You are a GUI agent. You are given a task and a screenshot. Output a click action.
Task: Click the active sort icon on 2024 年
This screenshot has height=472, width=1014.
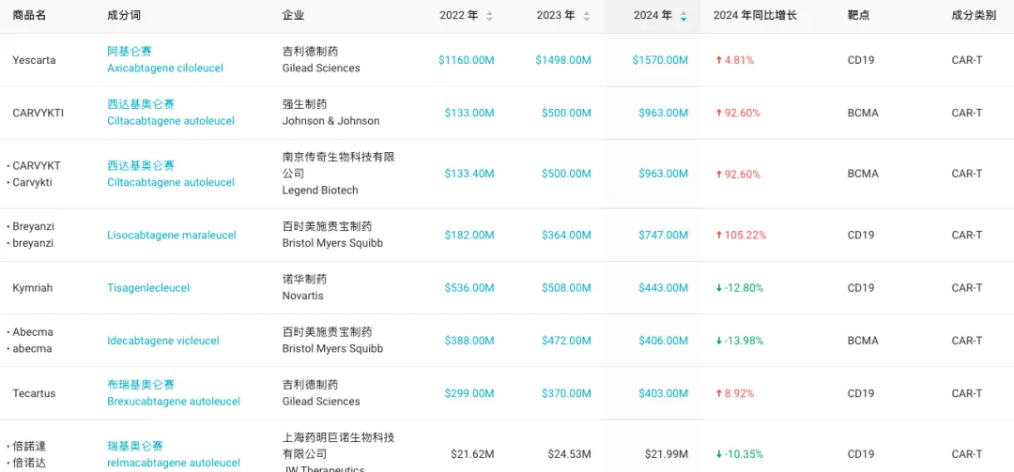click(684, 16)
